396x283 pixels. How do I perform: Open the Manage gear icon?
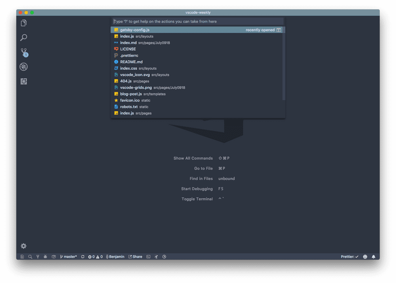tap(24, 246)
